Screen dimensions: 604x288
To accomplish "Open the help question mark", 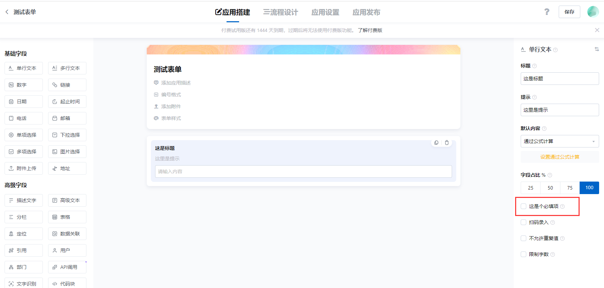I will point(547,12).
